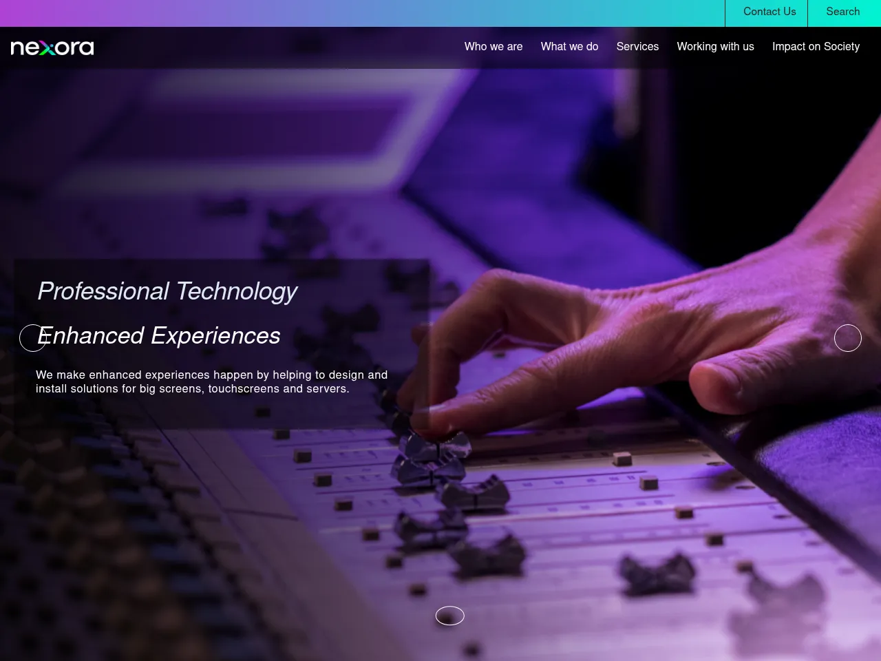This screenshot has width=881, height=661.
Task: Click the Enhanced Experiences heading
Action: click(x=160, y=336)
